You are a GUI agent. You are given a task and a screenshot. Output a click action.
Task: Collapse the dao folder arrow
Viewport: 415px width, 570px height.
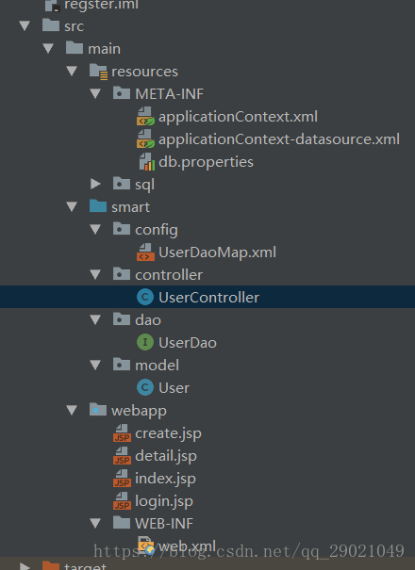coord(95,319)
